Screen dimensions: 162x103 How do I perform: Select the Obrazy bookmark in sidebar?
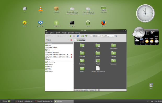point(59,67)
